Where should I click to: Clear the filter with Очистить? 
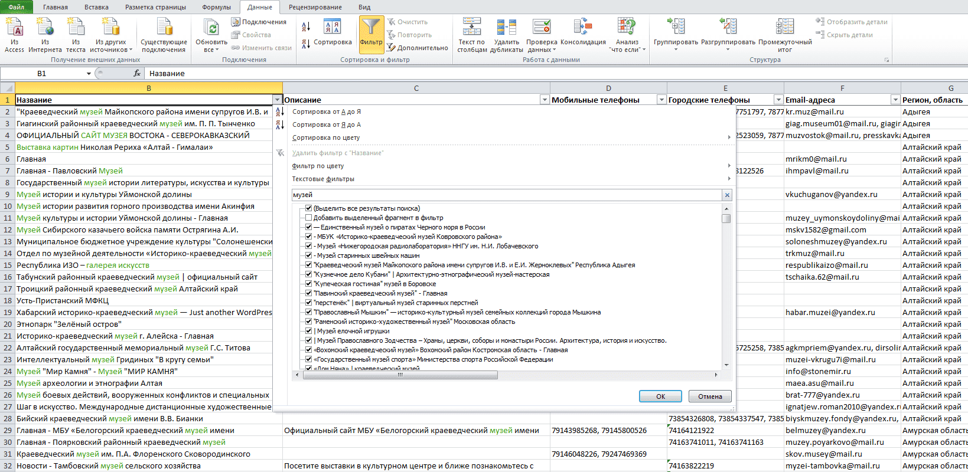pos(408,22)
